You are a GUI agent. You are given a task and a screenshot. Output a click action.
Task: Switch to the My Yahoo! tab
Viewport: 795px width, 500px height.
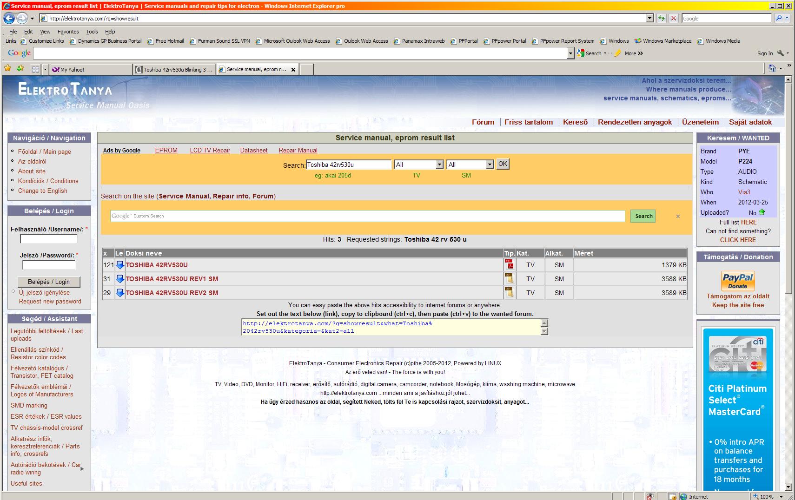[x=91, y=69]
